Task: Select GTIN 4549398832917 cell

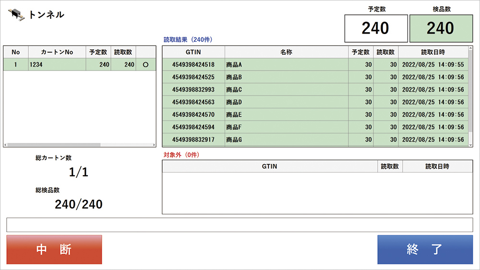Action: 193,140
